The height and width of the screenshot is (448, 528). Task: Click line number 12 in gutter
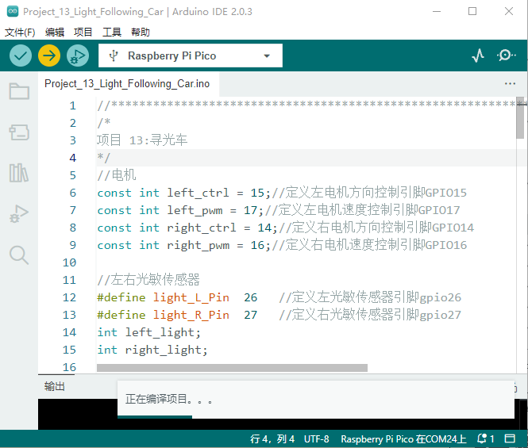(x=69, y=297)
